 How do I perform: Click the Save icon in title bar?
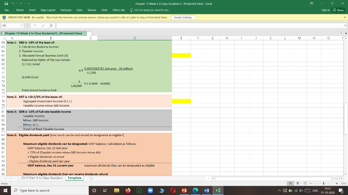click(x=6, y=3)
